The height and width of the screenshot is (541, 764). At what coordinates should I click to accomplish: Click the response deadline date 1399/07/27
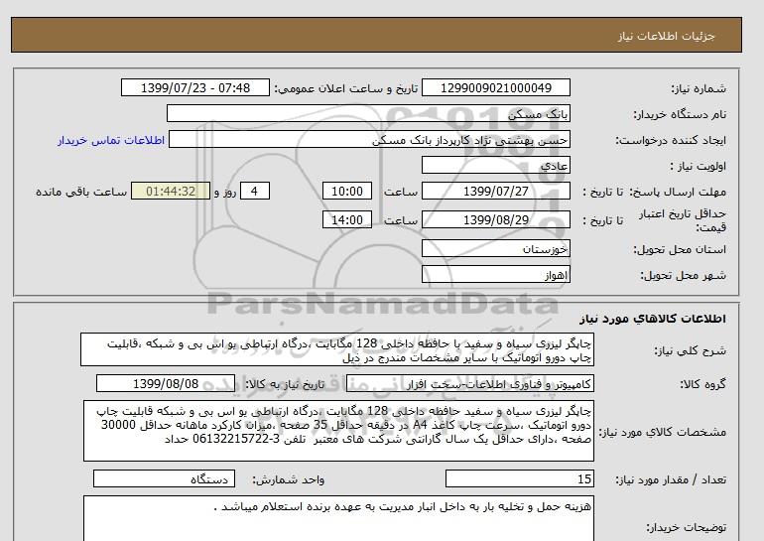click(x=497, y=192)
